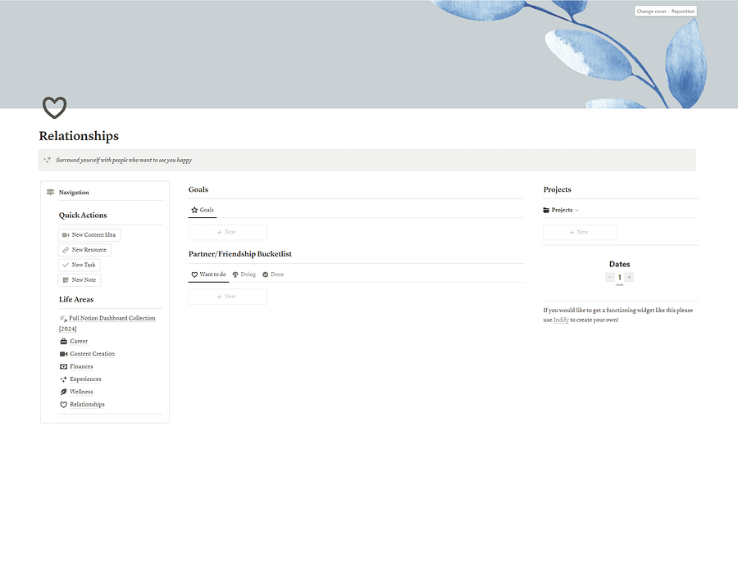738x563 pixels.
Task: Click the Life Areas heading
Action: [x=76, y=299]
